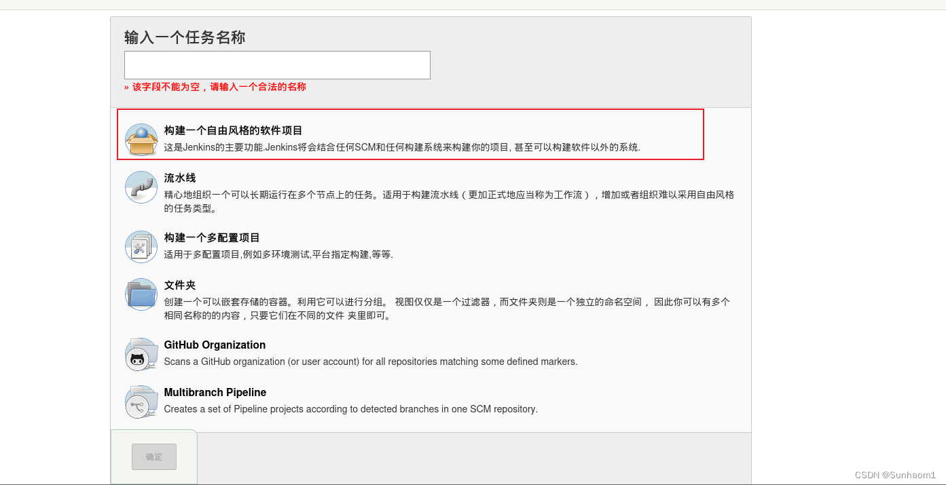Click the heading 输入一个任务名称
This screenshot has width=946, height=485.
tap(185, 37)
